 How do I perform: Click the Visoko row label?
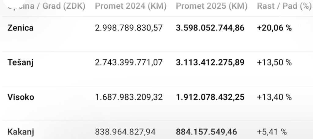20,97
